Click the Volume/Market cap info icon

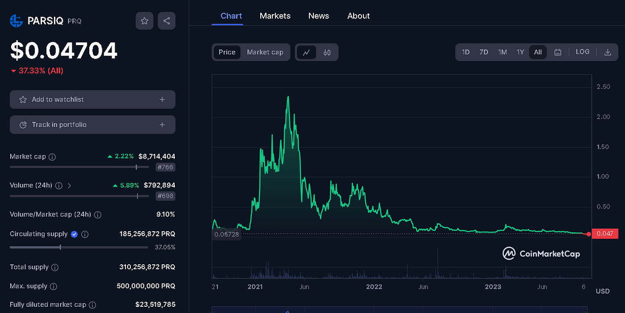pos(98,215)
